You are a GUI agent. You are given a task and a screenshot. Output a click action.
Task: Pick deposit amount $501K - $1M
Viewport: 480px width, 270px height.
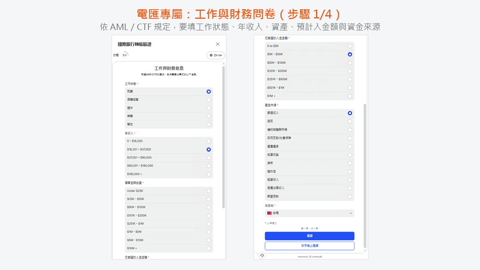click(310, 88)
